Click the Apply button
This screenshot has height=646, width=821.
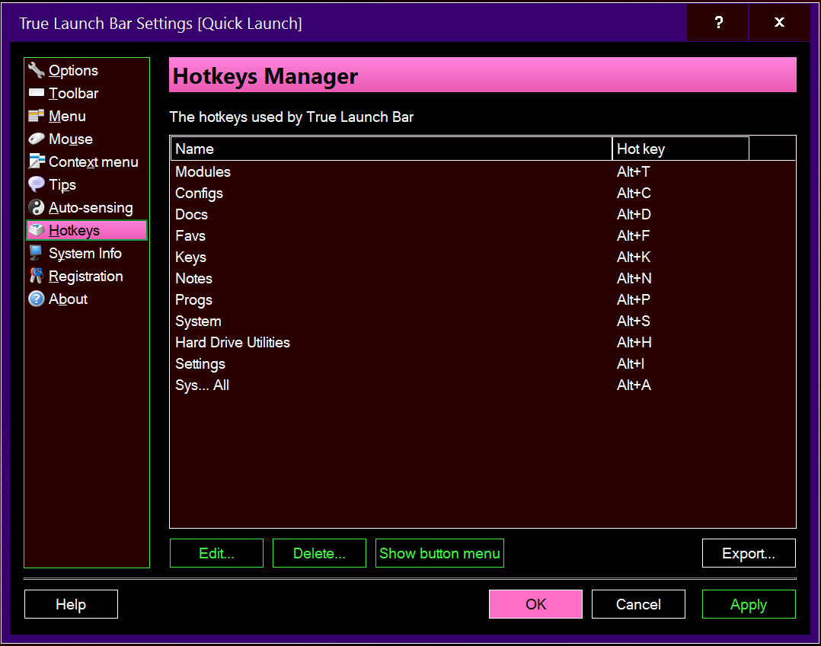coord(748,605)
